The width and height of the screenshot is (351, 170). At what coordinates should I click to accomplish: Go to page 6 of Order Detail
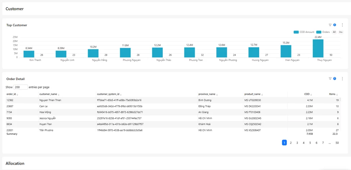click(316, 143)
